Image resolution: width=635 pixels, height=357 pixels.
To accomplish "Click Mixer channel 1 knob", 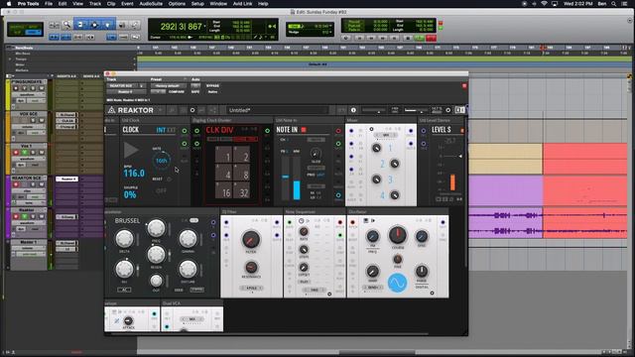I will tap(376, 148).
